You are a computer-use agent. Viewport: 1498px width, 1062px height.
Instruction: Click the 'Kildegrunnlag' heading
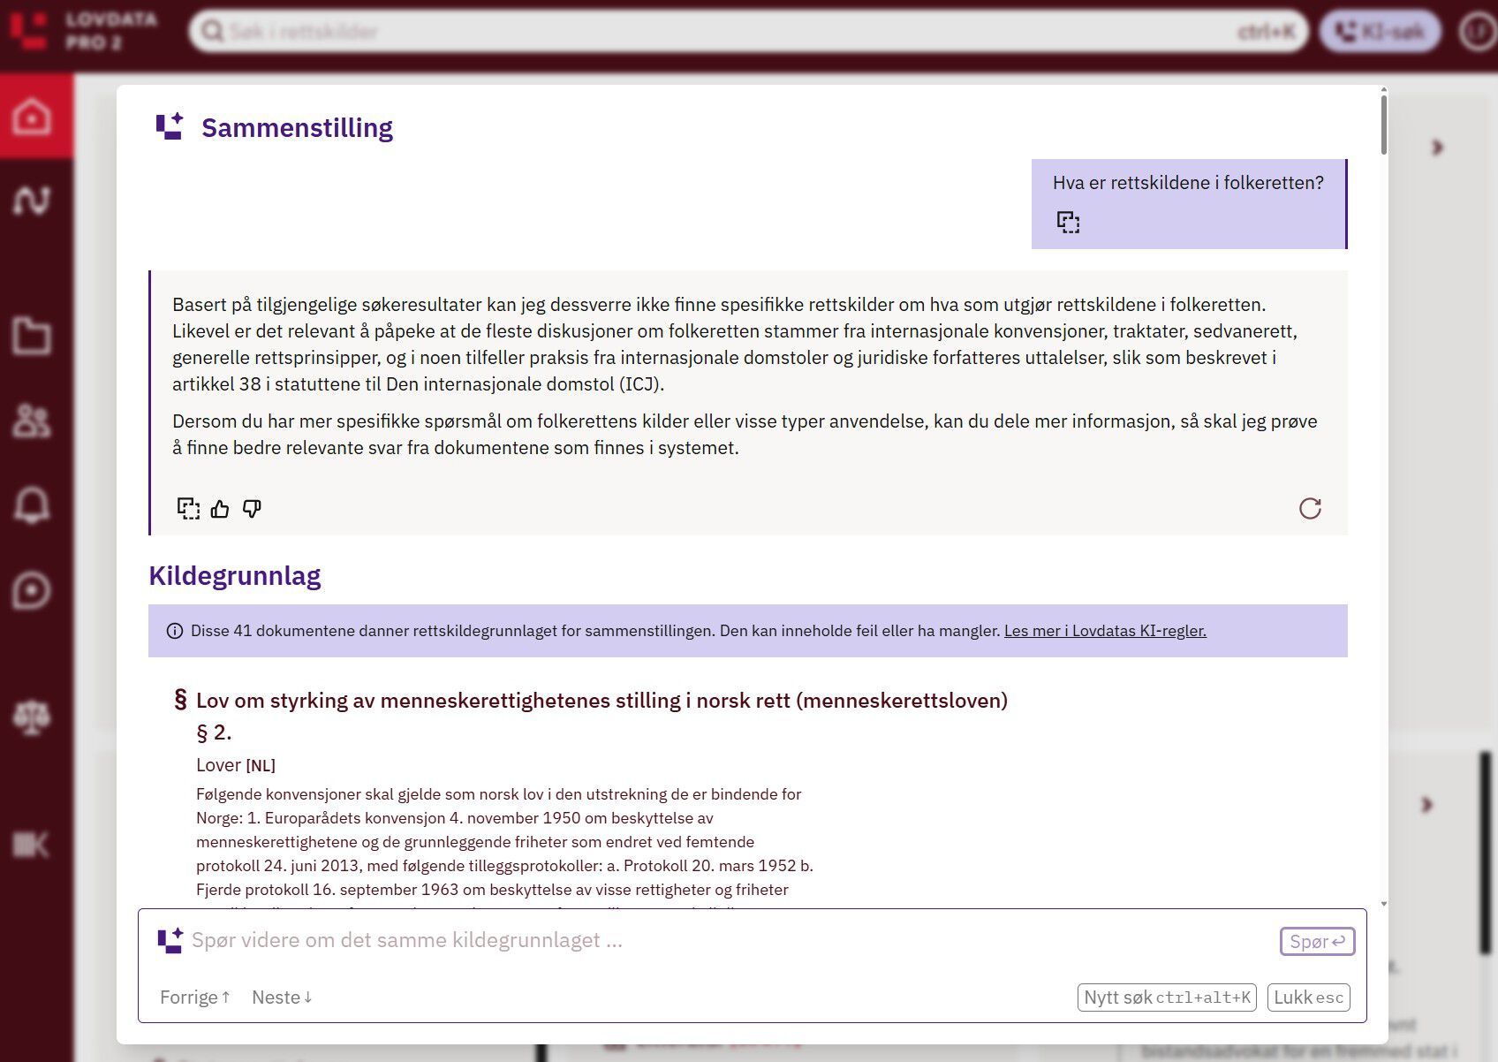point(235,576)
